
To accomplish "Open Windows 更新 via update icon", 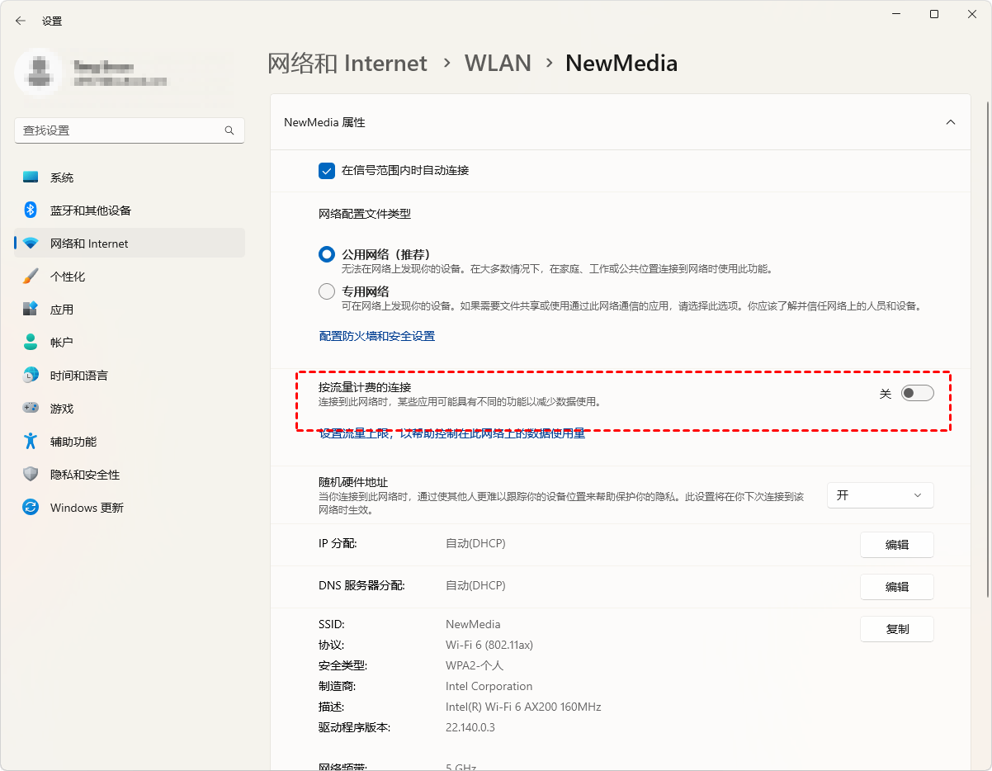I will 31,508.
